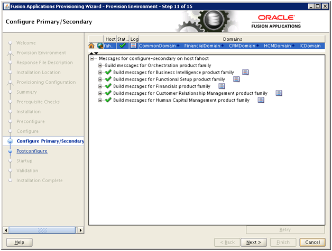Click FinancialDomain in the host row

[202, 46]
